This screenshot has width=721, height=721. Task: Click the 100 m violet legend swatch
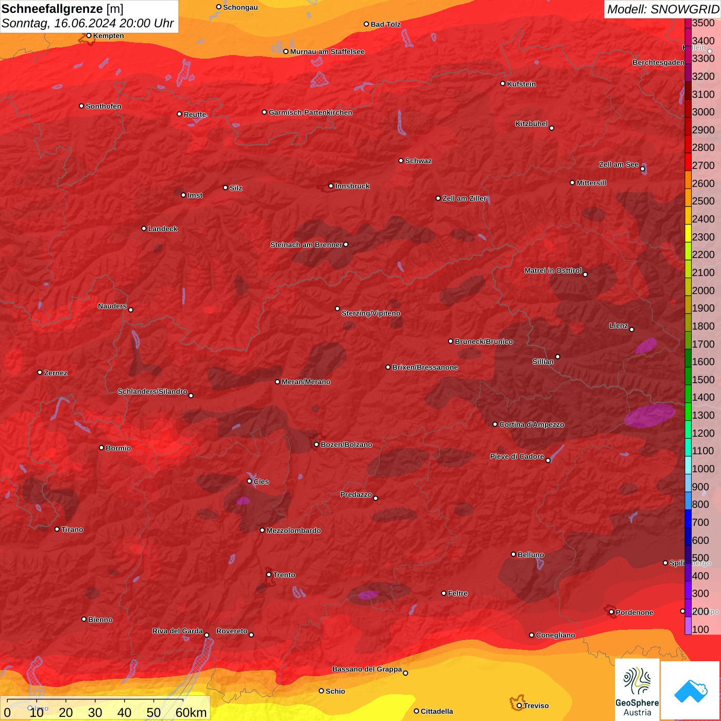click(688, 626)
